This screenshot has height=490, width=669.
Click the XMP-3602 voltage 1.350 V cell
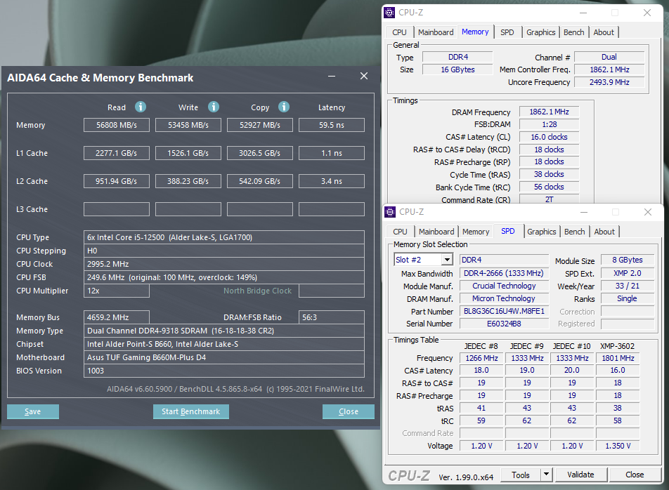(x=618, y=446)
